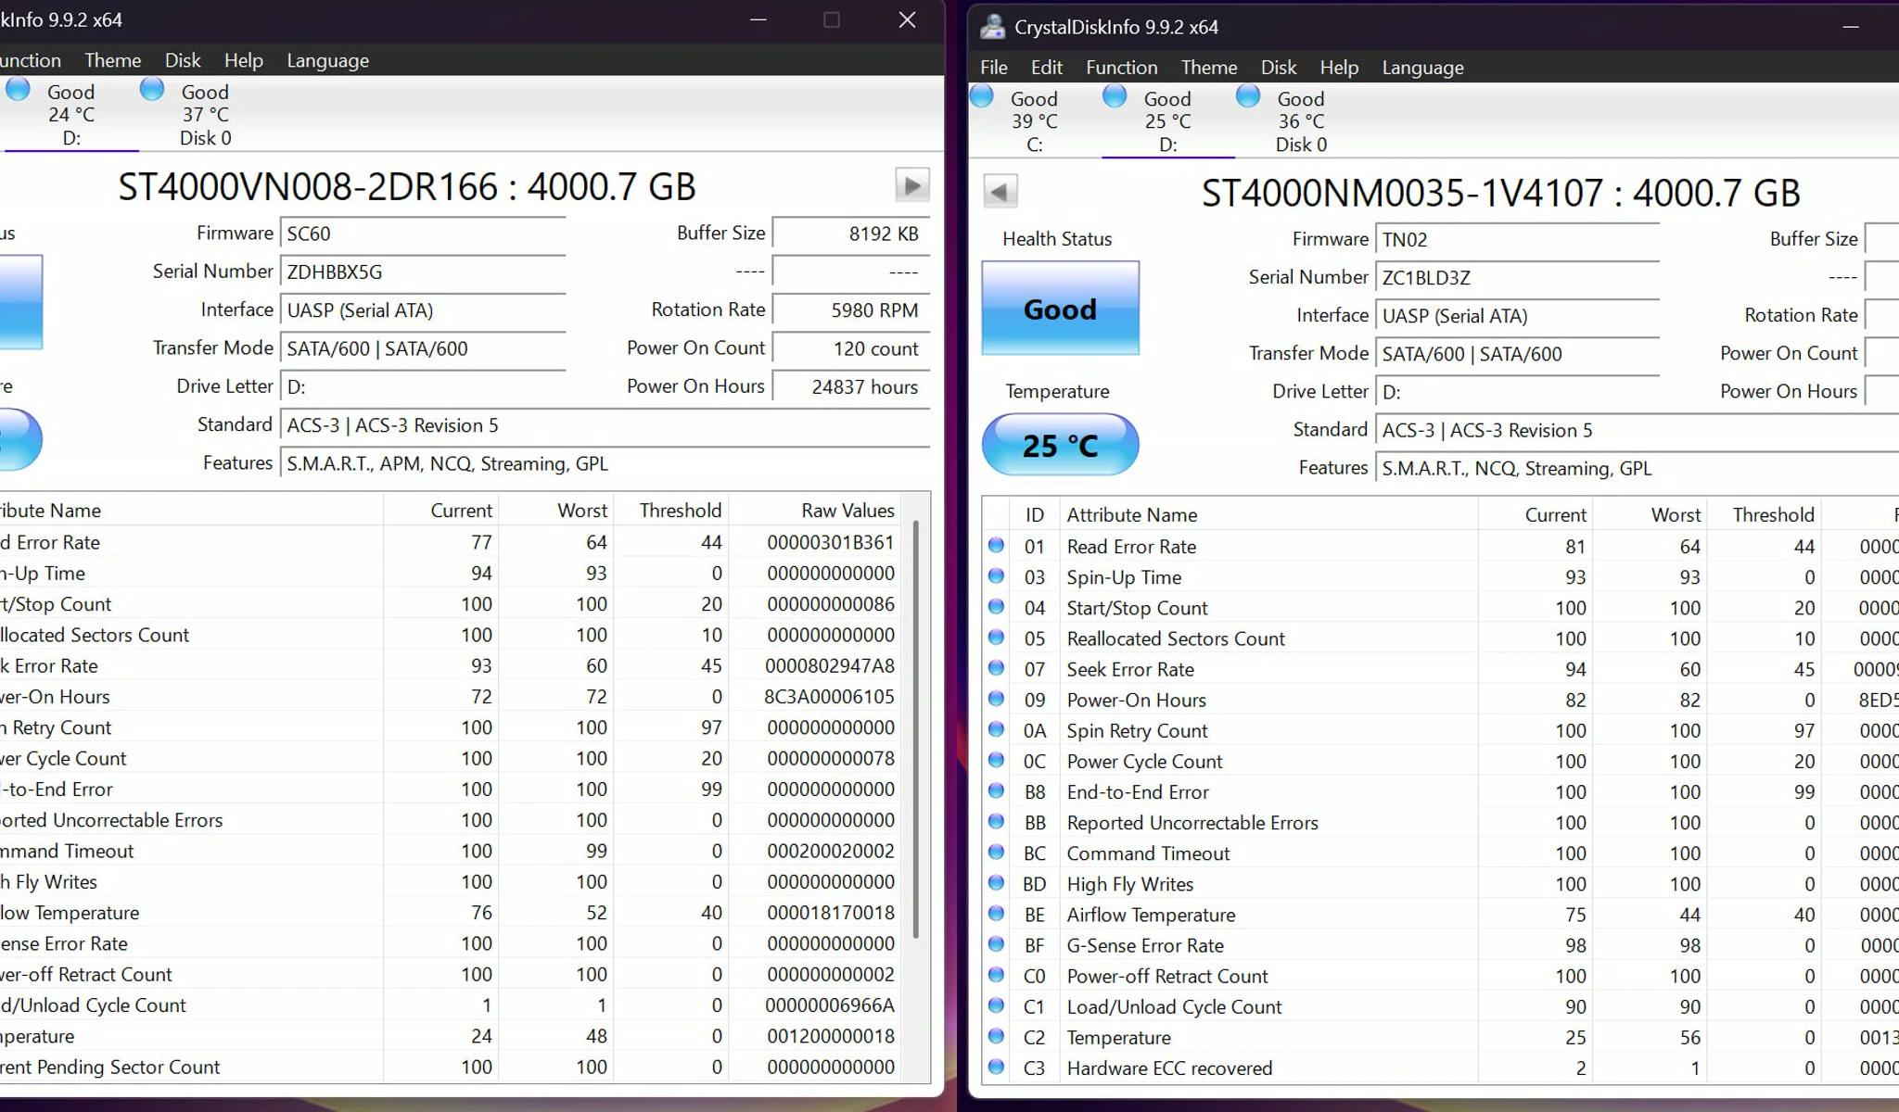Click status dot for Command Timeout row
The image size is (1899, 1112).
(996, 853)
